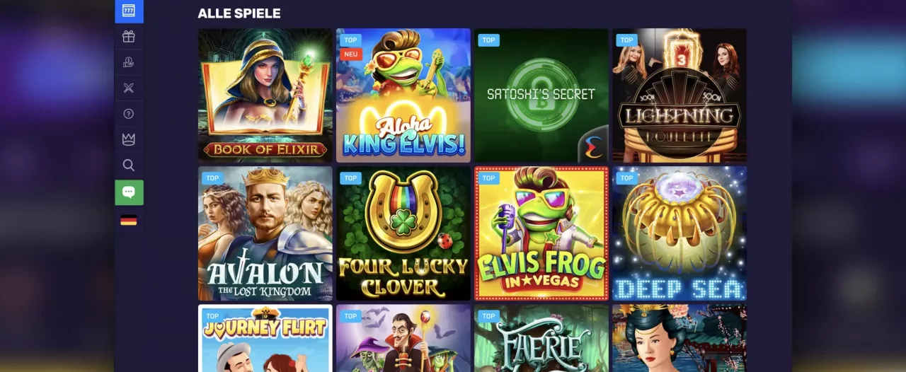Open the gift box bonuses icon

[129, 37]
